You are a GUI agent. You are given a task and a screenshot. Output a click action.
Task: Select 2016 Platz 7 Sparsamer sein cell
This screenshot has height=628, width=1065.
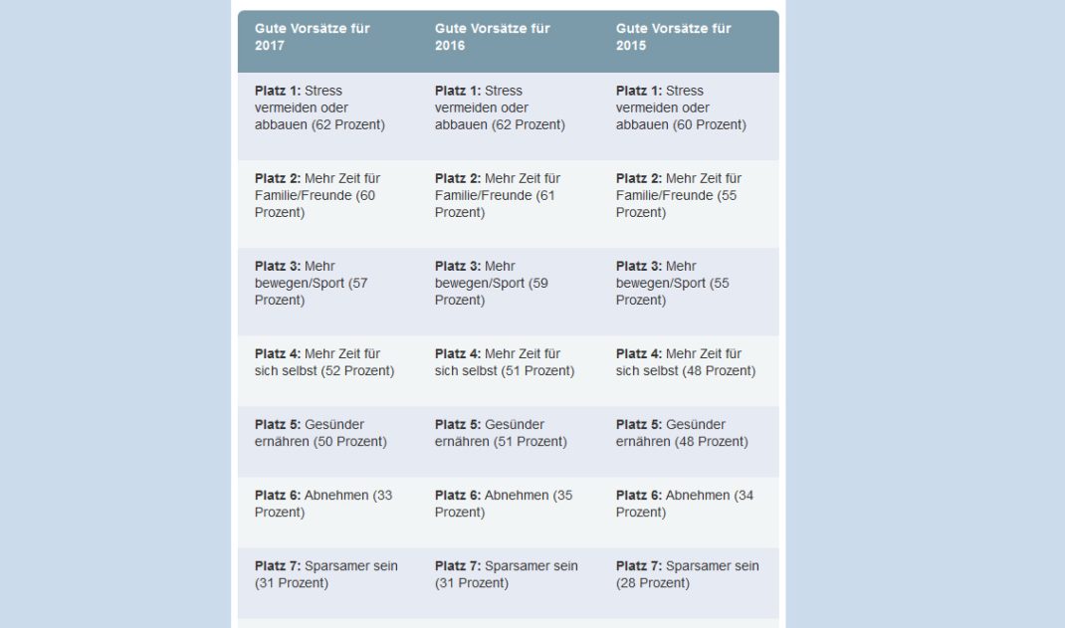507,574
